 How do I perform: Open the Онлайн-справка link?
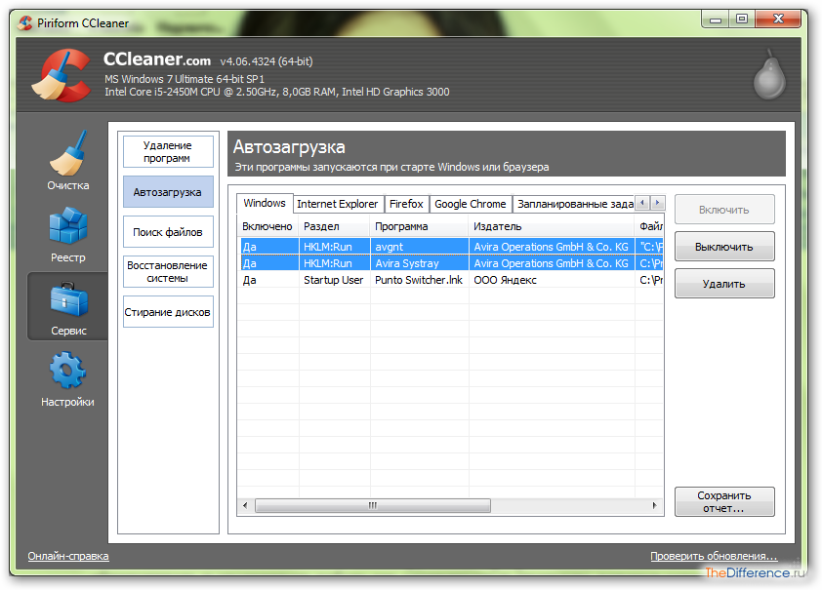[x=68, y=556]
